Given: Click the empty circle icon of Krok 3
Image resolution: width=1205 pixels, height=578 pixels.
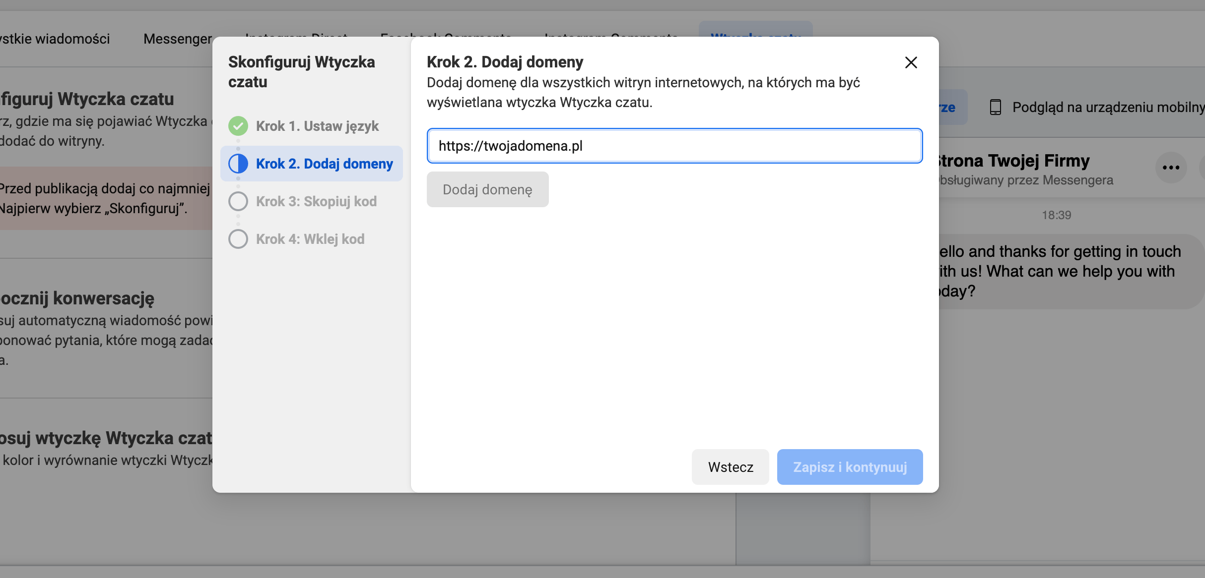Looking at the screenshot, I should [x=238, y=201].
